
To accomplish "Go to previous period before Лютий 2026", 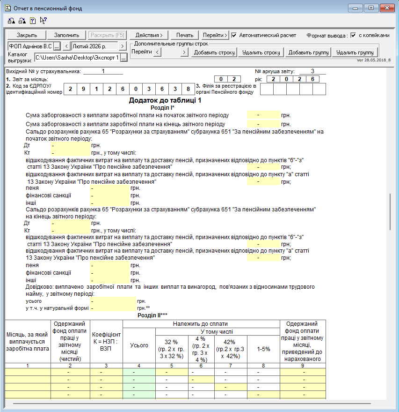I will click(66, 46).
